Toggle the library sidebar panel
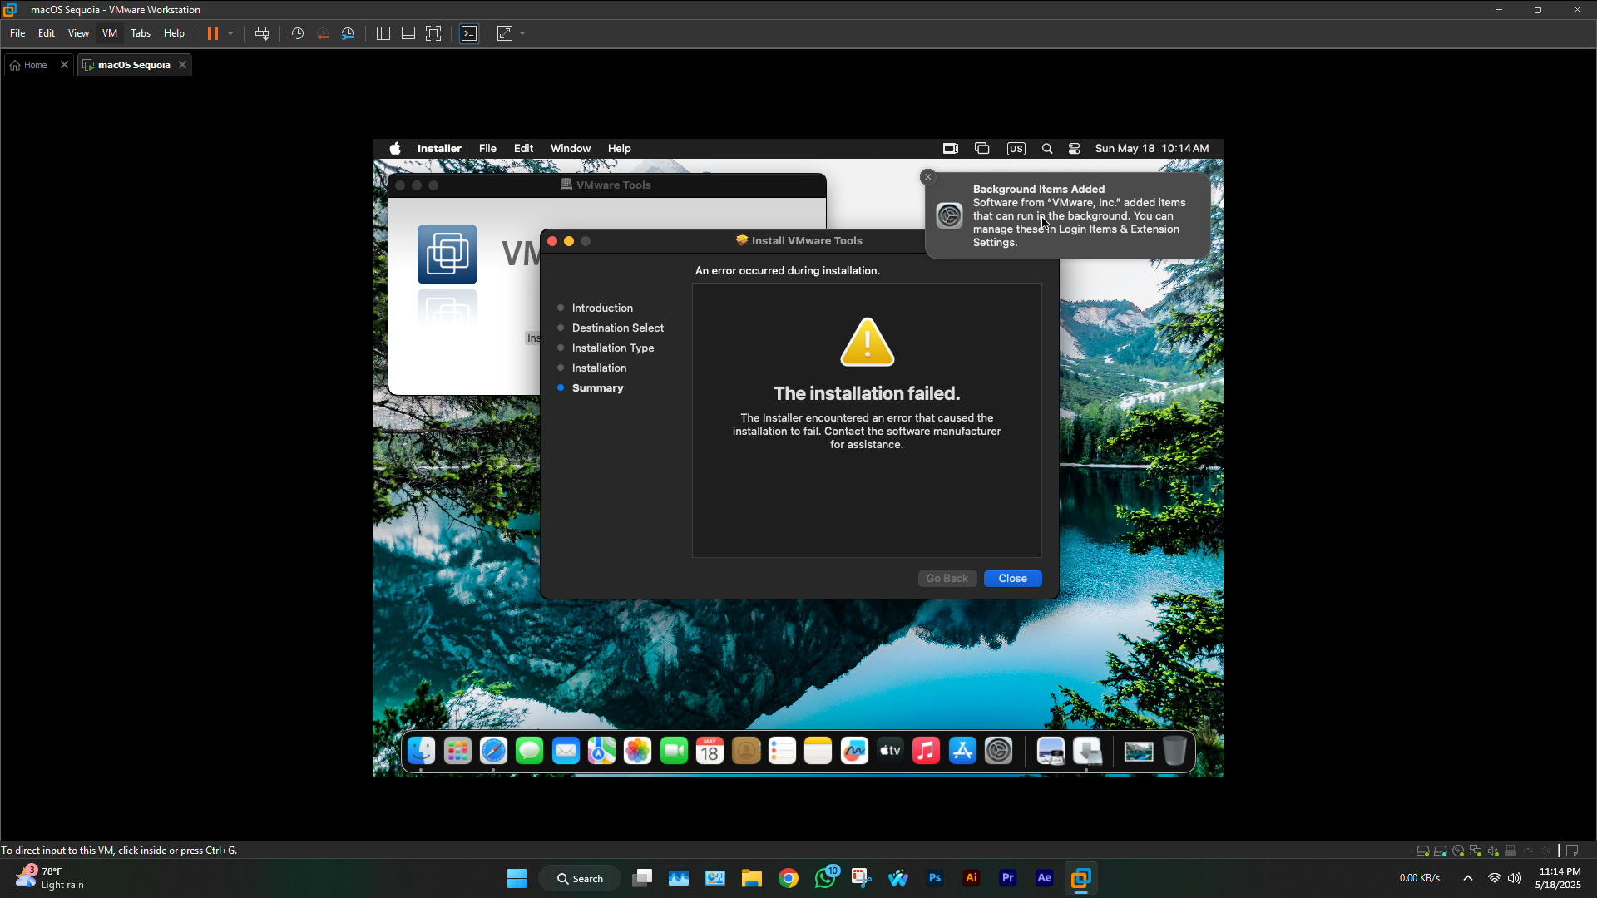This screenshot has height=898, width=1597. click(383, 33)
